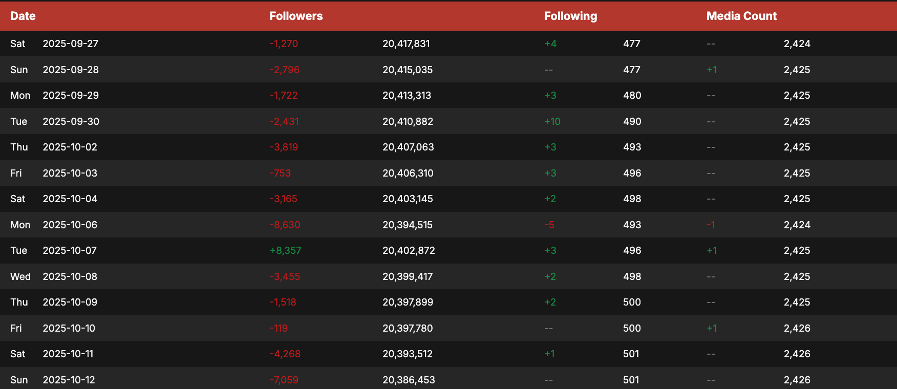Click the Followers column header

coord(296,16)
